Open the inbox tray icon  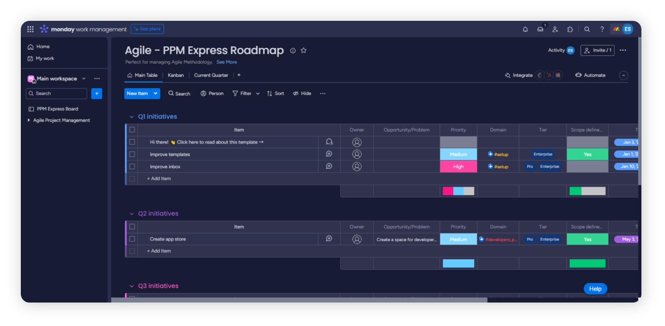[x=540, y=29]
